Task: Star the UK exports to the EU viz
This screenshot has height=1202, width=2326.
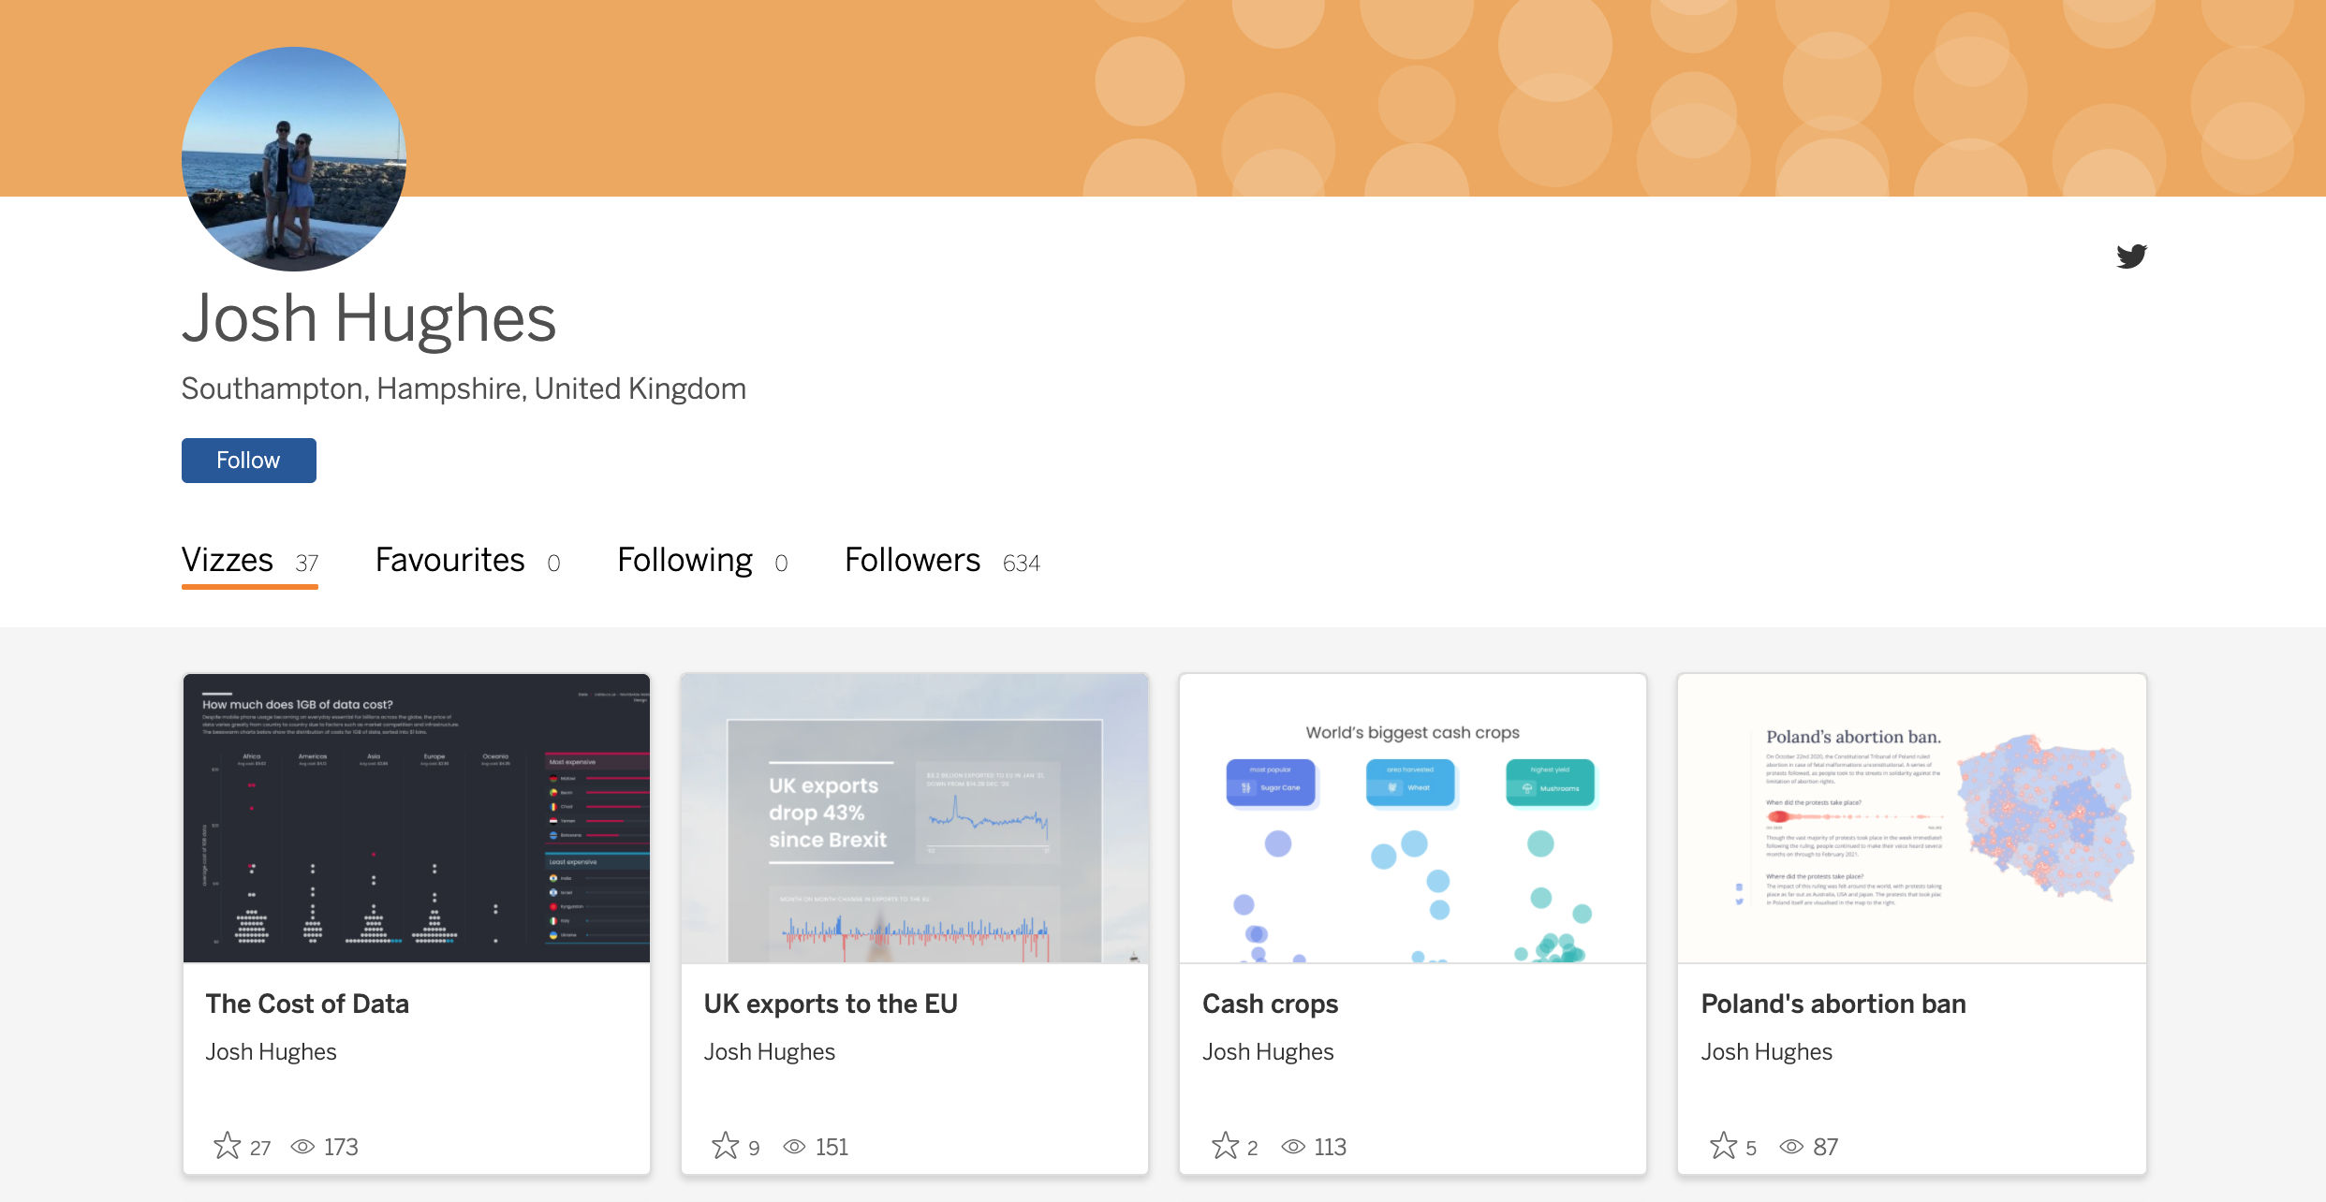Action: coord(725,1146)
